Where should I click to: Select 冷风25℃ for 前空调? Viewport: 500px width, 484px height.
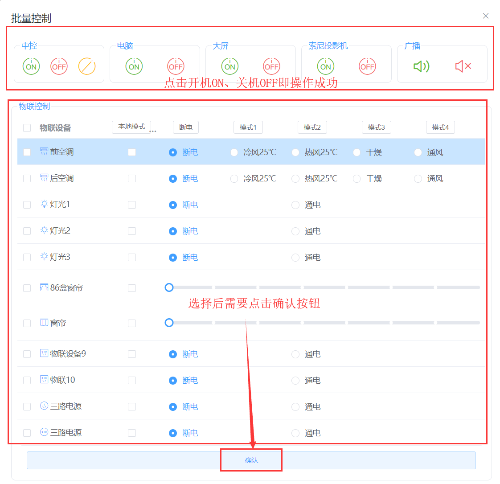234,152
